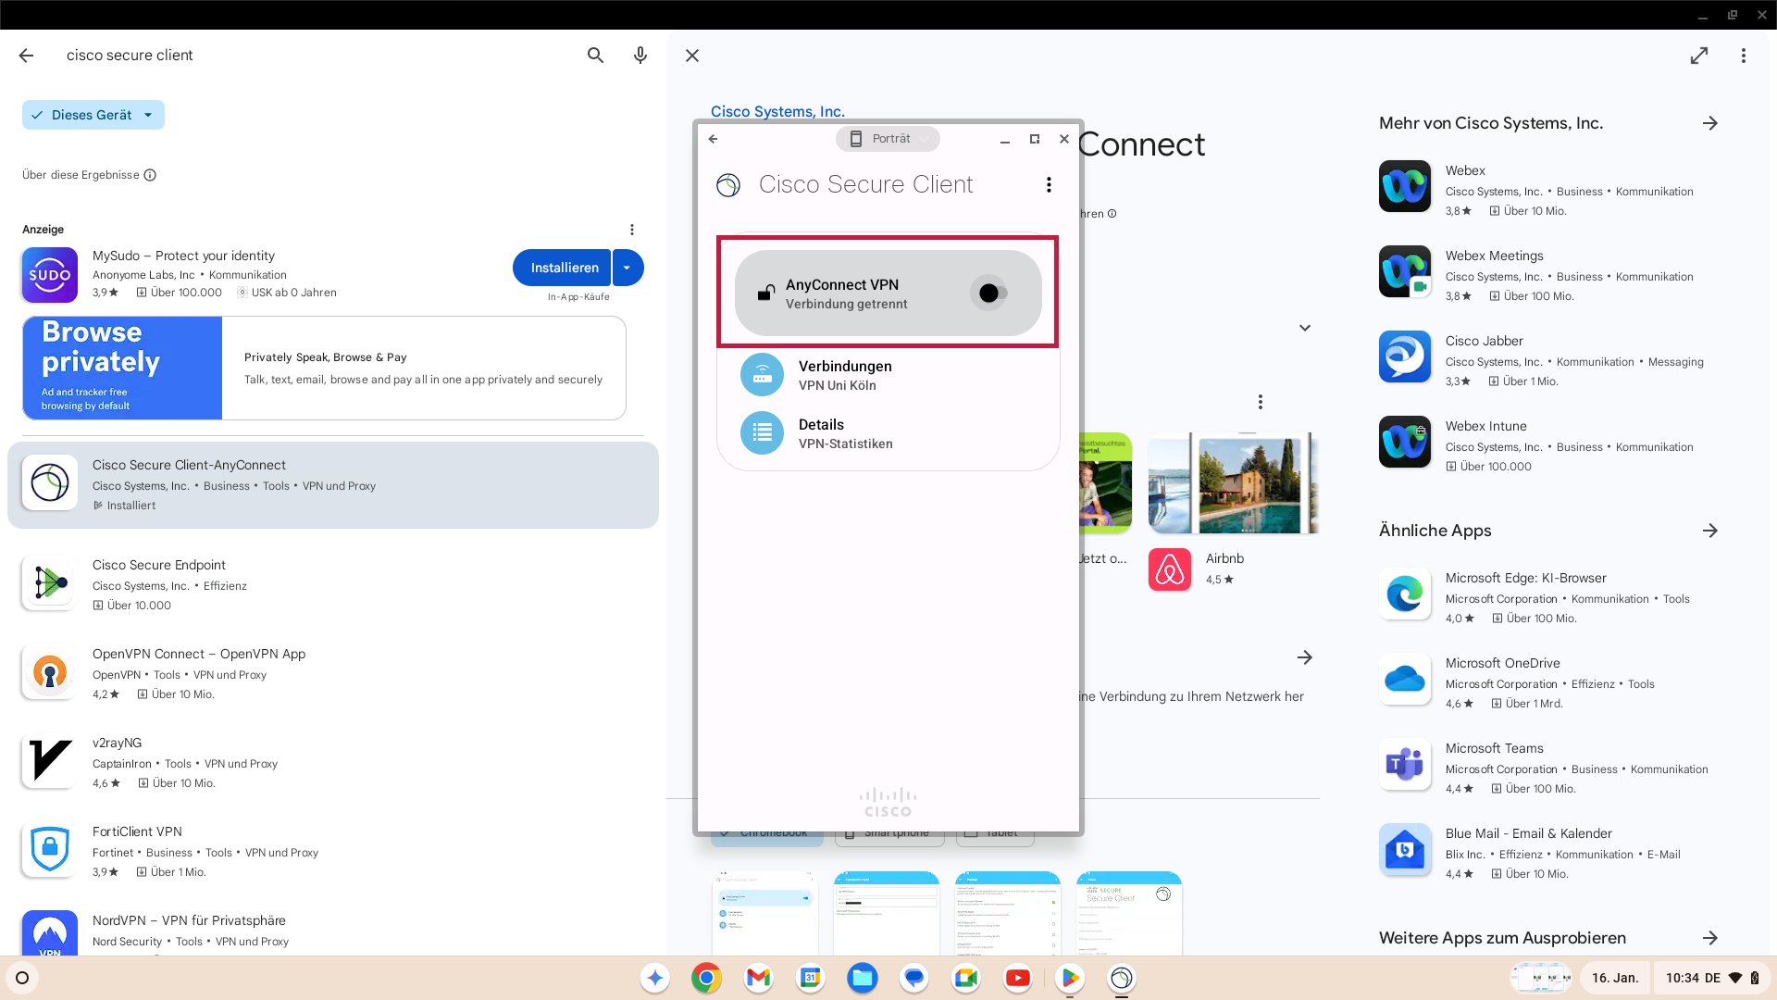1777x1000 pixels.
Task: Open NordVPN app result
Action: click(x=333, y=931)
